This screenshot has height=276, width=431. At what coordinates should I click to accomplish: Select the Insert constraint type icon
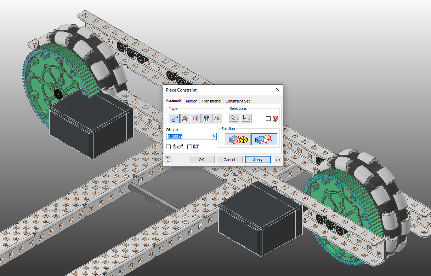[206, 118]
